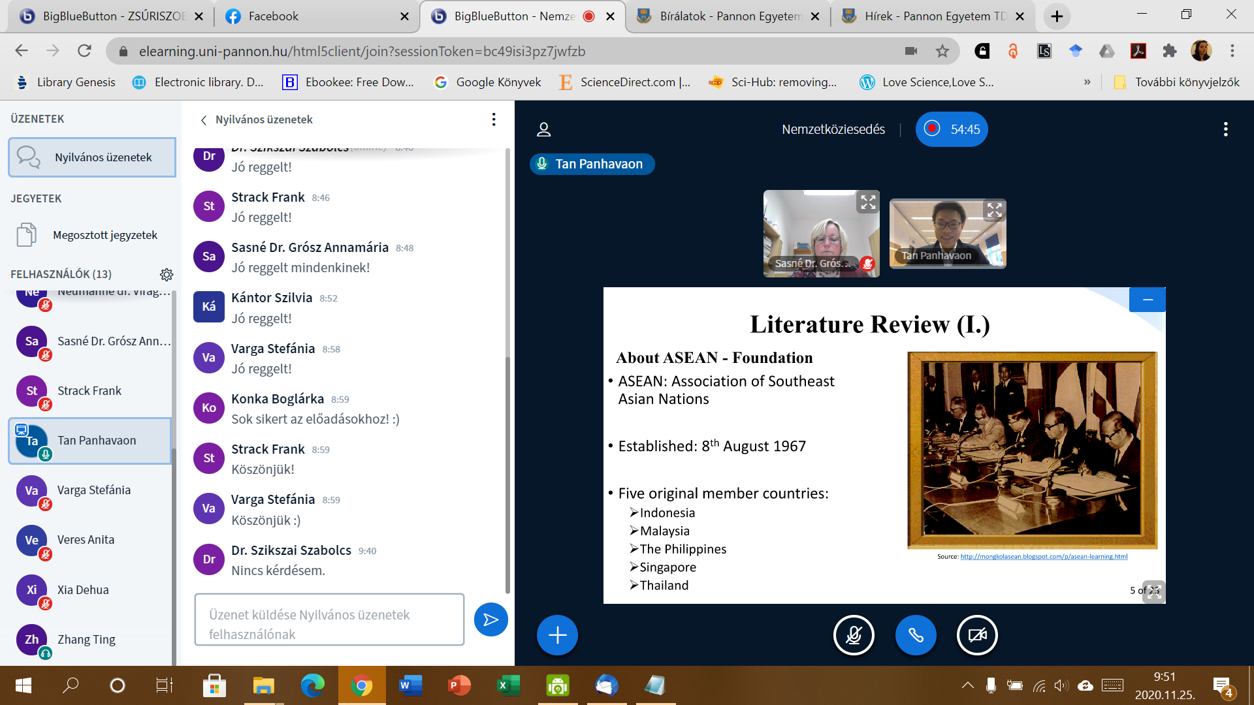The height and width of the screenshot is (705, 1254).
Task: Select Nyilvános üzenetek in the sidebar
Action: [92, 157]
